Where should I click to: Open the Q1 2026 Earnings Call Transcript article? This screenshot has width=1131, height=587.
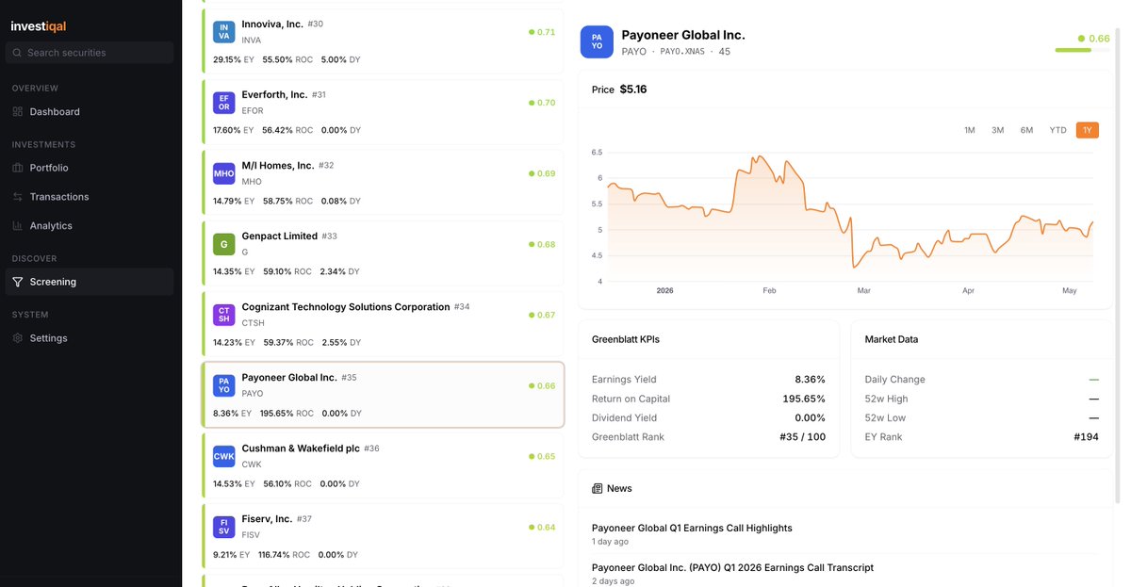(x=732, y=568)
